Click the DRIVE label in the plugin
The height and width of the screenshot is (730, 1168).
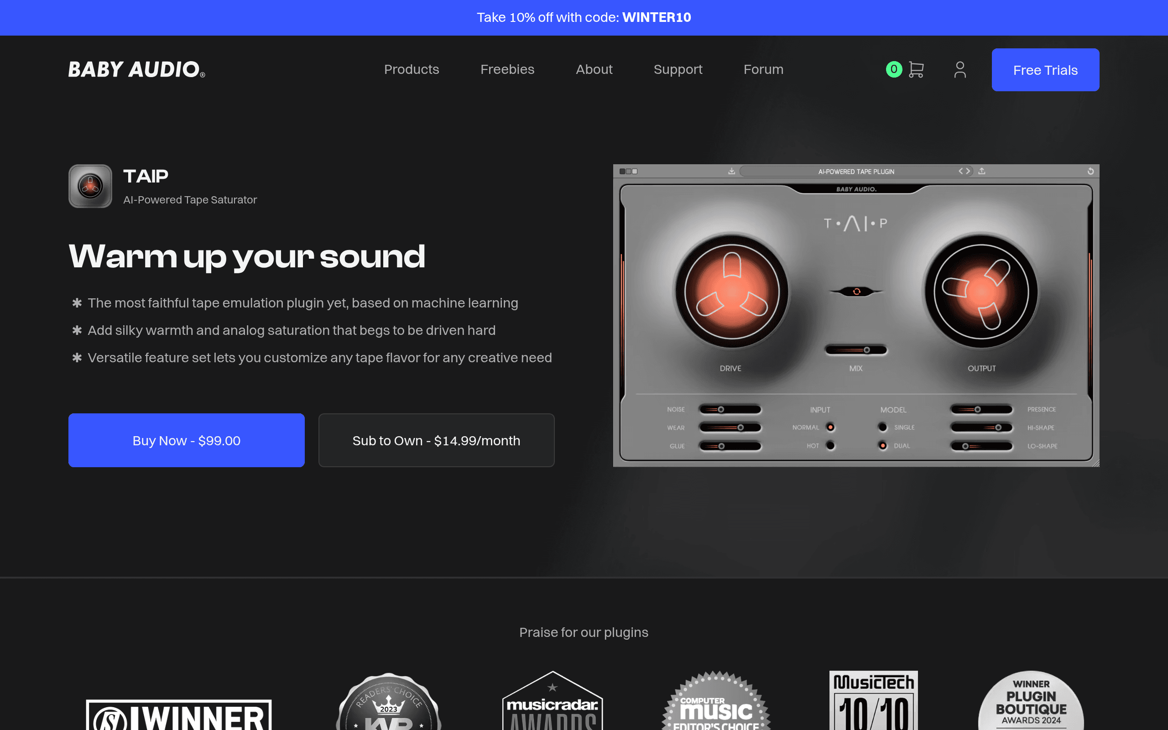tap(731, 368)
